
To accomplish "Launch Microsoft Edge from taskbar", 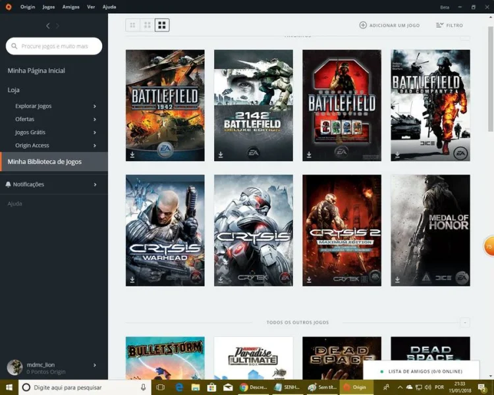I will point(179,387).
